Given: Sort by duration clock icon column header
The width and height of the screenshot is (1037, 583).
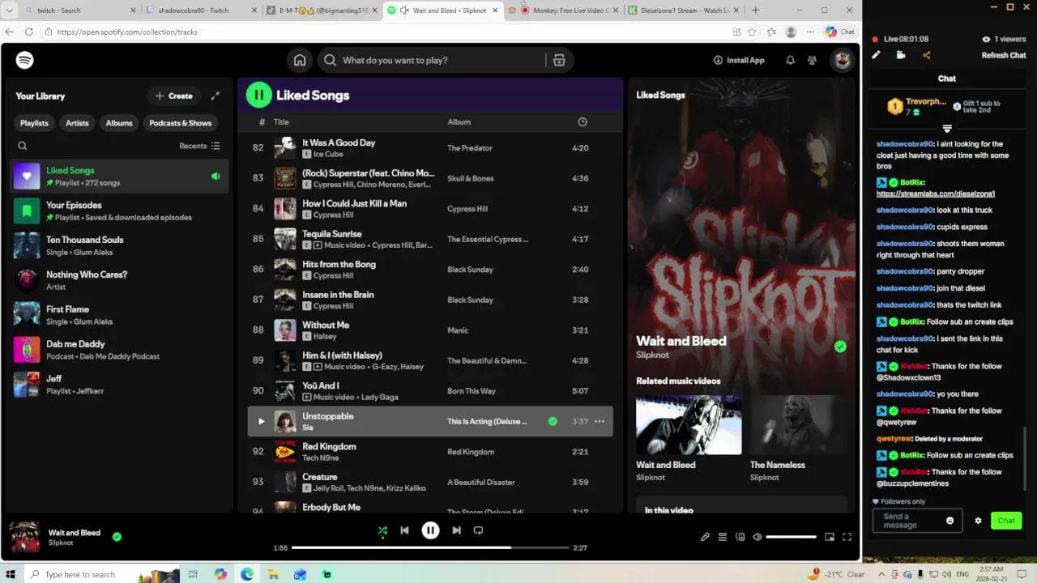Looking at the screenshot, I should (x=582, y=122).
